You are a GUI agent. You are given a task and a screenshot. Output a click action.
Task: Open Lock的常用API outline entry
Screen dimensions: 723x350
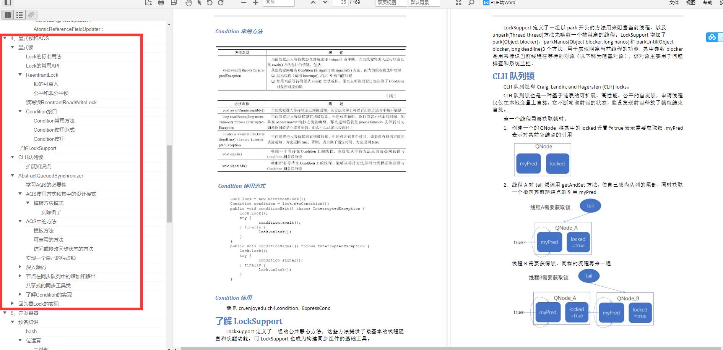[42, 66]
